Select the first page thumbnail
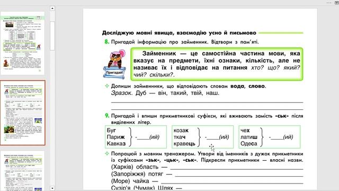This screenshot has width=339, height=191. click(x=22, y=44)
